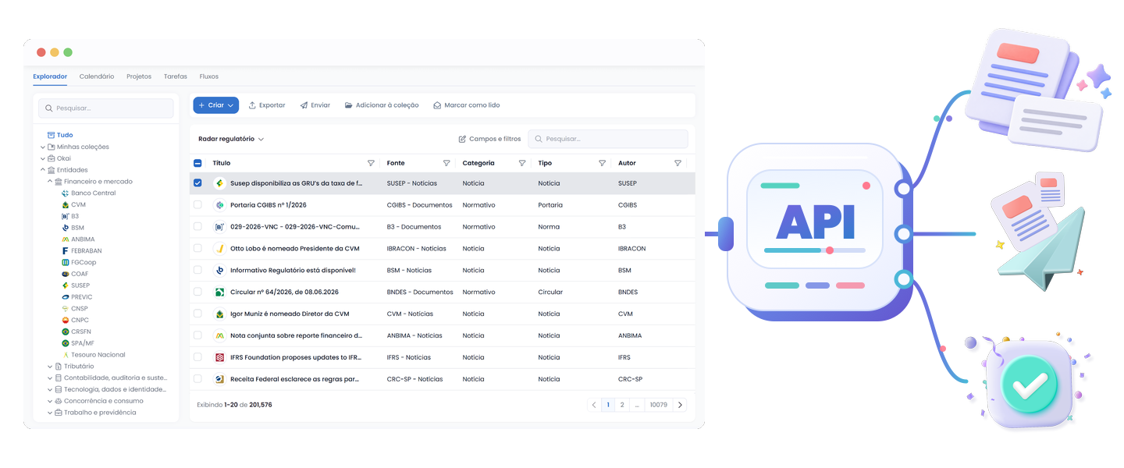Check the Informativo Regulatório row checkbox
This screenshot has width=1124, height=468.
pos(197,271)
